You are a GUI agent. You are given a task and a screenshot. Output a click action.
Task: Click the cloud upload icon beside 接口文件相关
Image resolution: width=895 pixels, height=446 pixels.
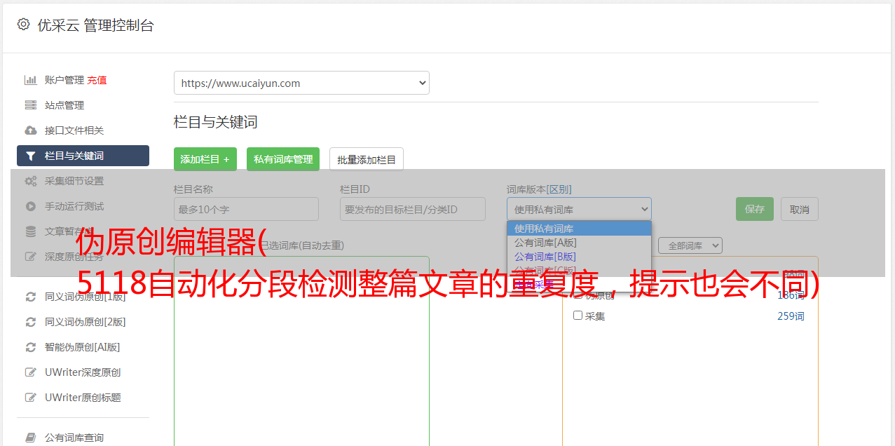pyautogui.click(x=31, y=130)
